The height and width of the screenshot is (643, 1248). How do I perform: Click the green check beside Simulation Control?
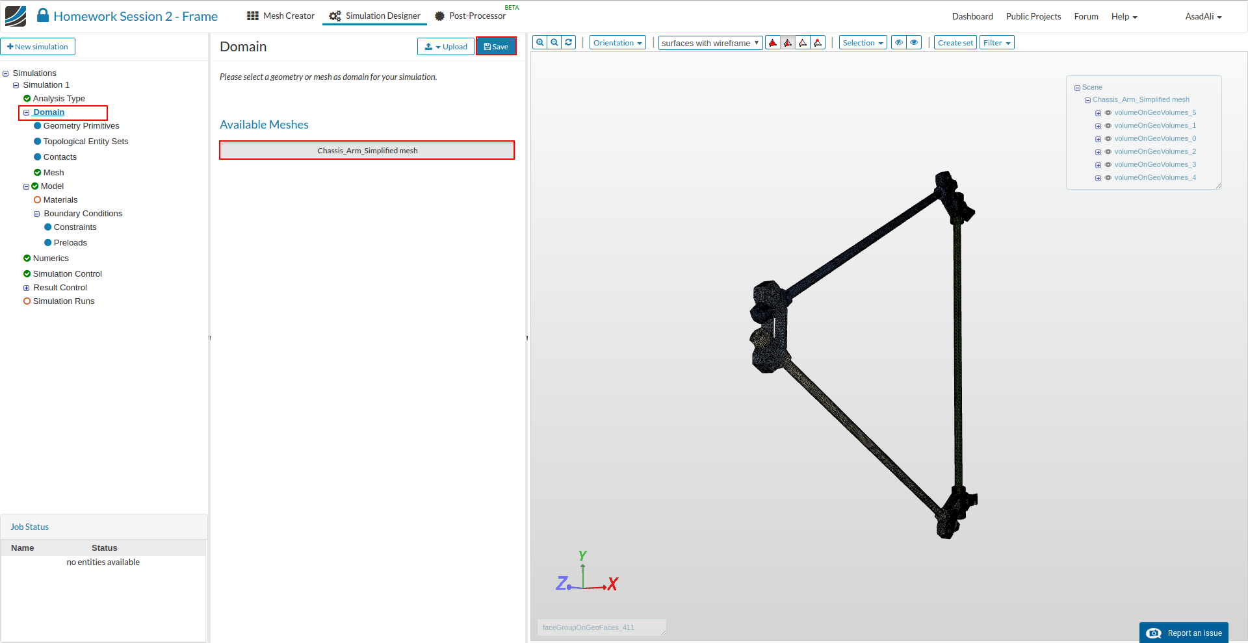click(27, 274)
